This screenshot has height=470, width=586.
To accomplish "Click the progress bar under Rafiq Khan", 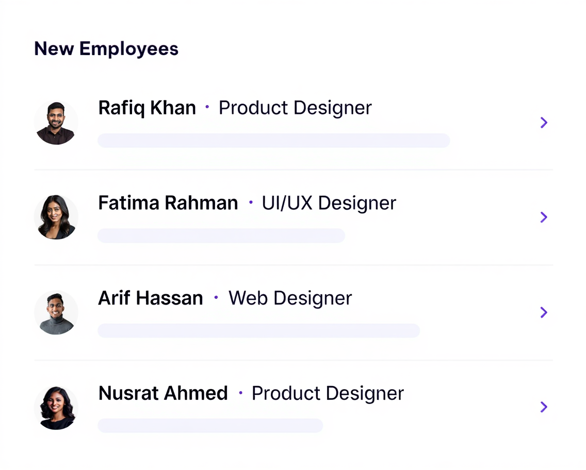I will pyautogui.click(x=273, y=141).
